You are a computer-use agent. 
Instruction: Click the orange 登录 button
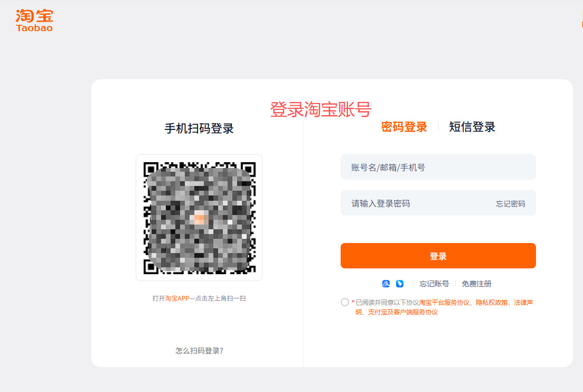click(438, 256)
